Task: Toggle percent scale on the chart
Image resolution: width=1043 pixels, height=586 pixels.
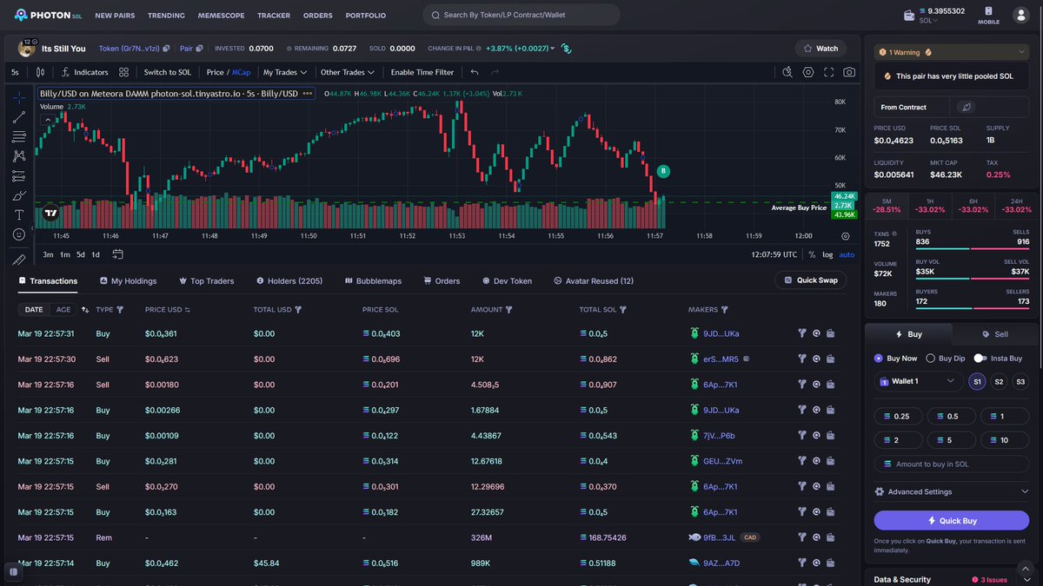Action: coord(812,254)
